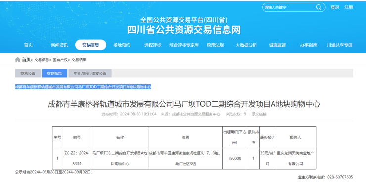The width and height of the screenshot is (366, 187).
Task: Open 川渝共享专区 navigation item
Action: pos(339,45)
